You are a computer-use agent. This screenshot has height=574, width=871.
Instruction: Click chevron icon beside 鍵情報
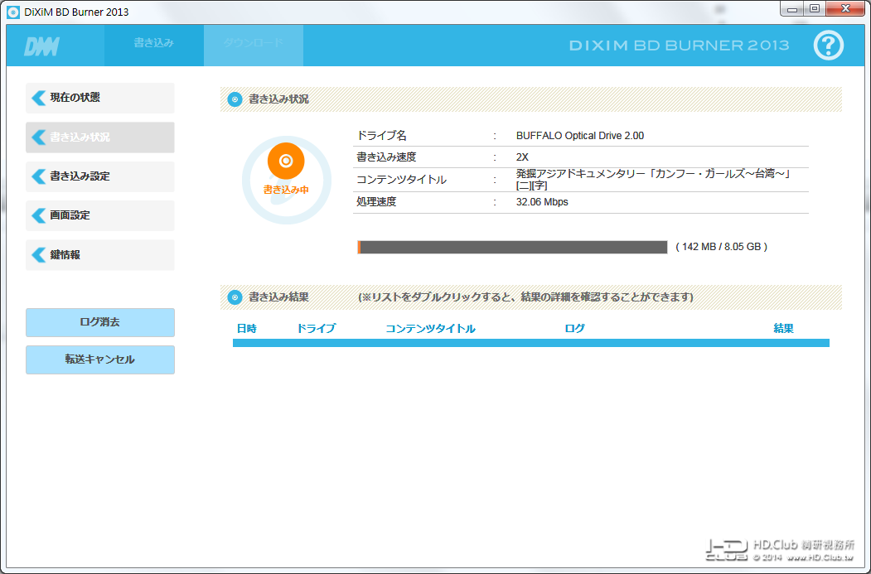(x=38, y=255)
